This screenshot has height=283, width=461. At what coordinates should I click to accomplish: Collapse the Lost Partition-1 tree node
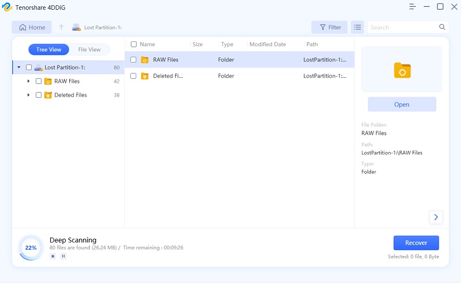pos(18,67)
